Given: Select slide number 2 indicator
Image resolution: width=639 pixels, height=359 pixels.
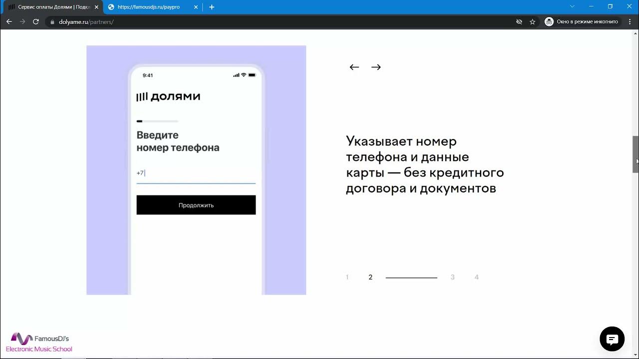Looking at the screenshot, I should pos(370,277).
